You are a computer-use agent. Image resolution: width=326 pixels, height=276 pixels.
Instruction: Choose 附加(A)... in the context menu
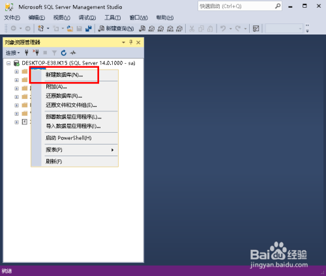74,87
